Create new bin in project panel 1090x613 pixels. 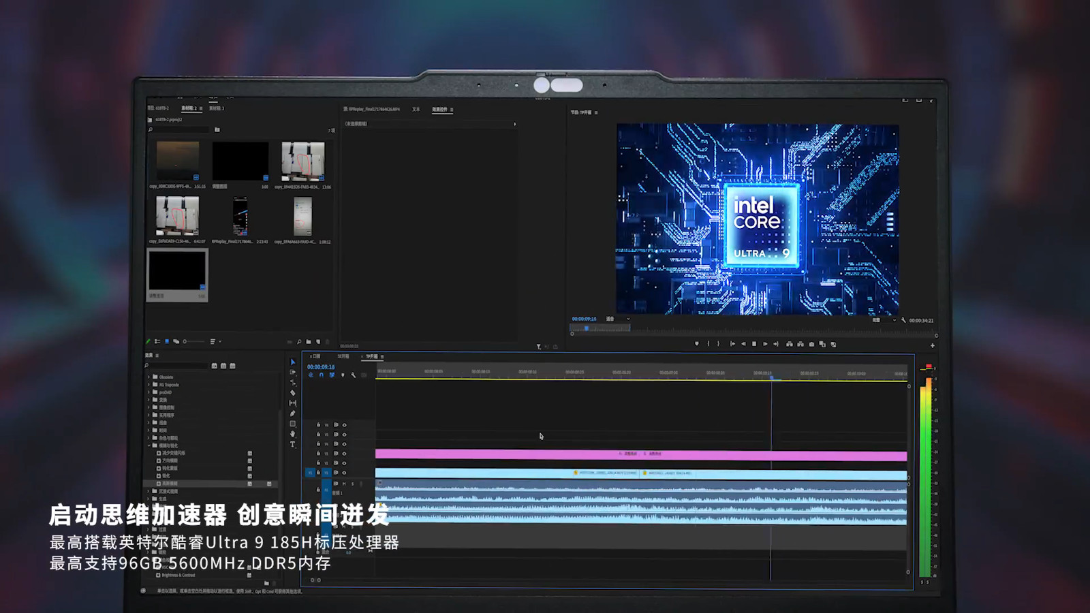pyautogui.click(x=309, y=342)
